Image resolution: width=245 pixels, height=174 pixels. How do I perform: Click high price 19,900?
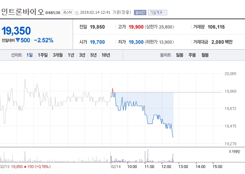(x=136, y=27)
